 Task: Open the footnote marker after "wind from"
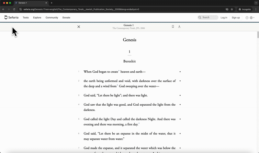117,85
